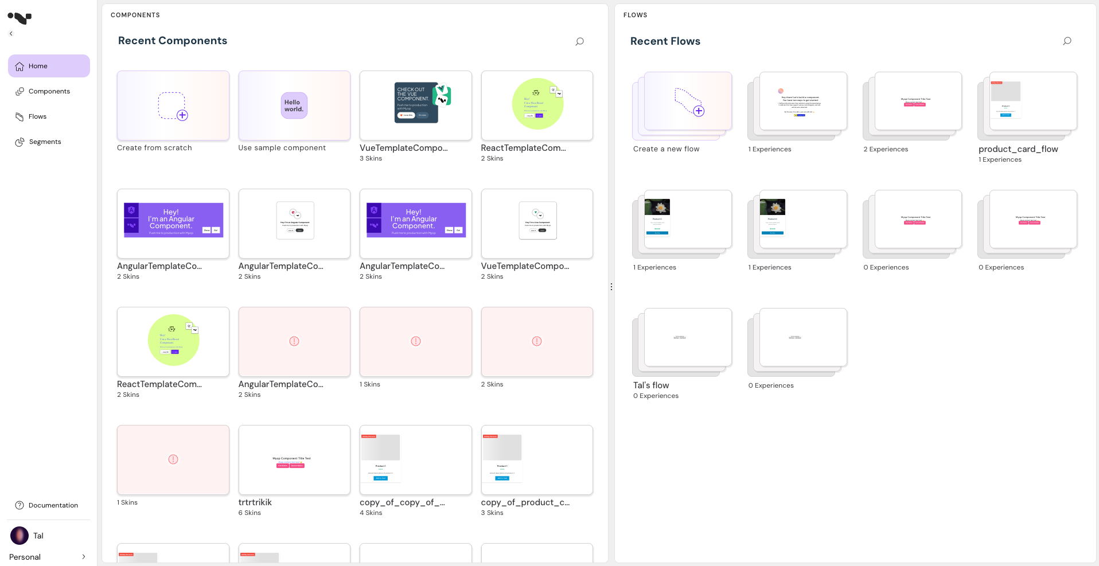
Task: Open the ReactTemplateCom component in third row
Action: pos(173,342)
